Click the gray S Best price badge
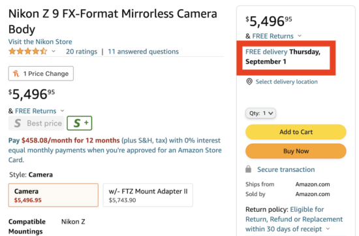Viewport: 359px width, 236px height. click(x=37, y=123)
